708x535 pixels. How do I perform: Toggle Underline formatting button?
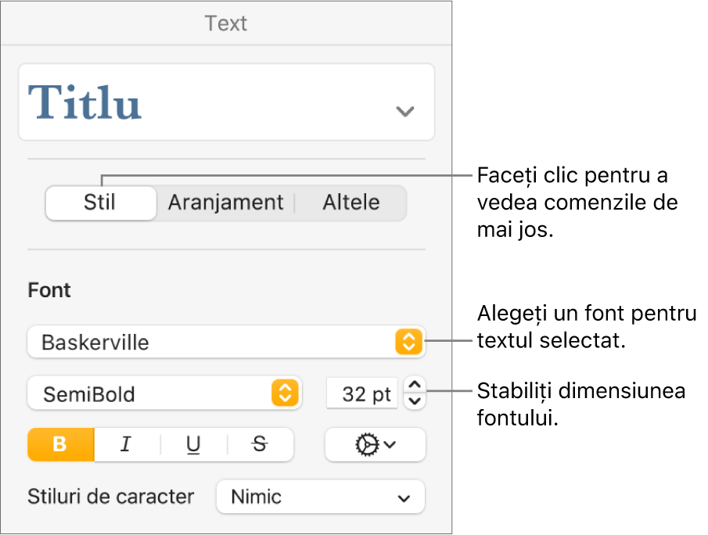(194, 444)
